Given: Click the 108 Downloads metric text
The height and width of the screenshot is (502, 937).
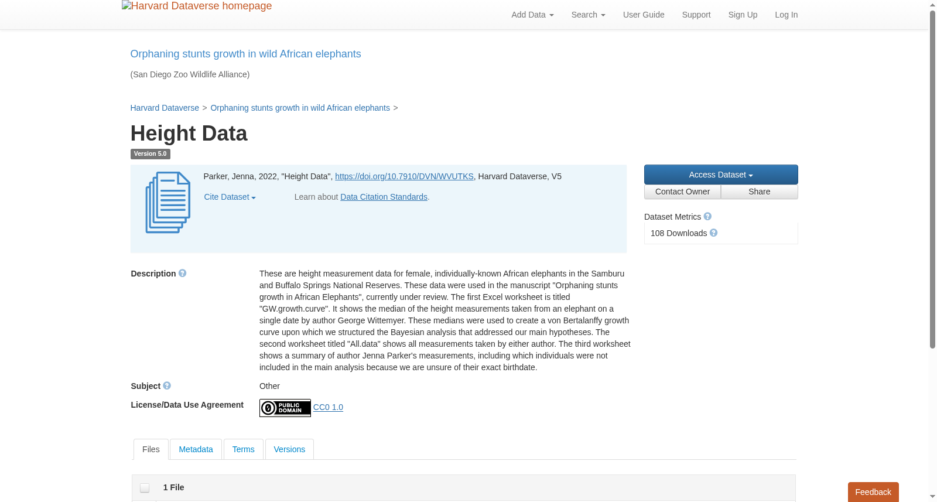Looking at the screenshot, I should click(679, 233).
